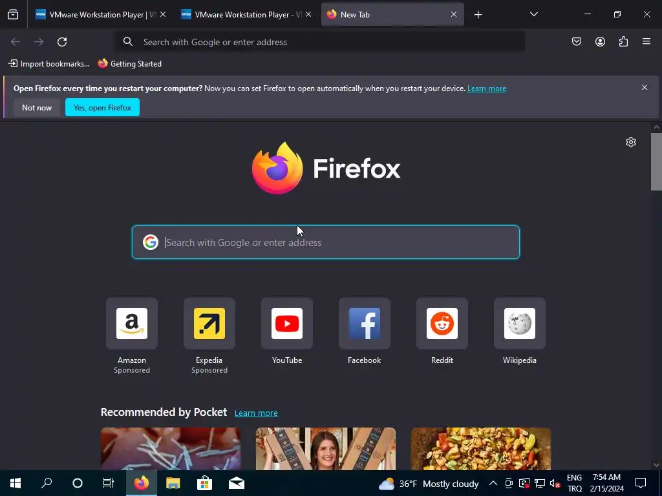The height and width of the screenshot is (496, 662).
Task: Open Windows notification center icon
Action: tap(641, 483)
